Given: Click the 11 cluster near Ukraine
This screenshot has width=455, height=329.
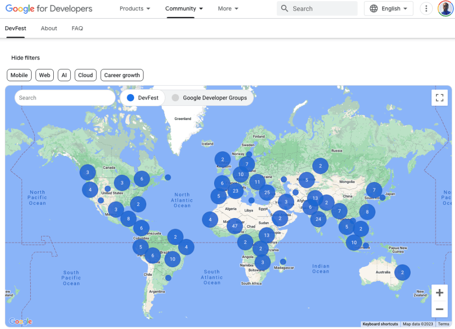Looking at the screenshot, I should click(257, 182).
